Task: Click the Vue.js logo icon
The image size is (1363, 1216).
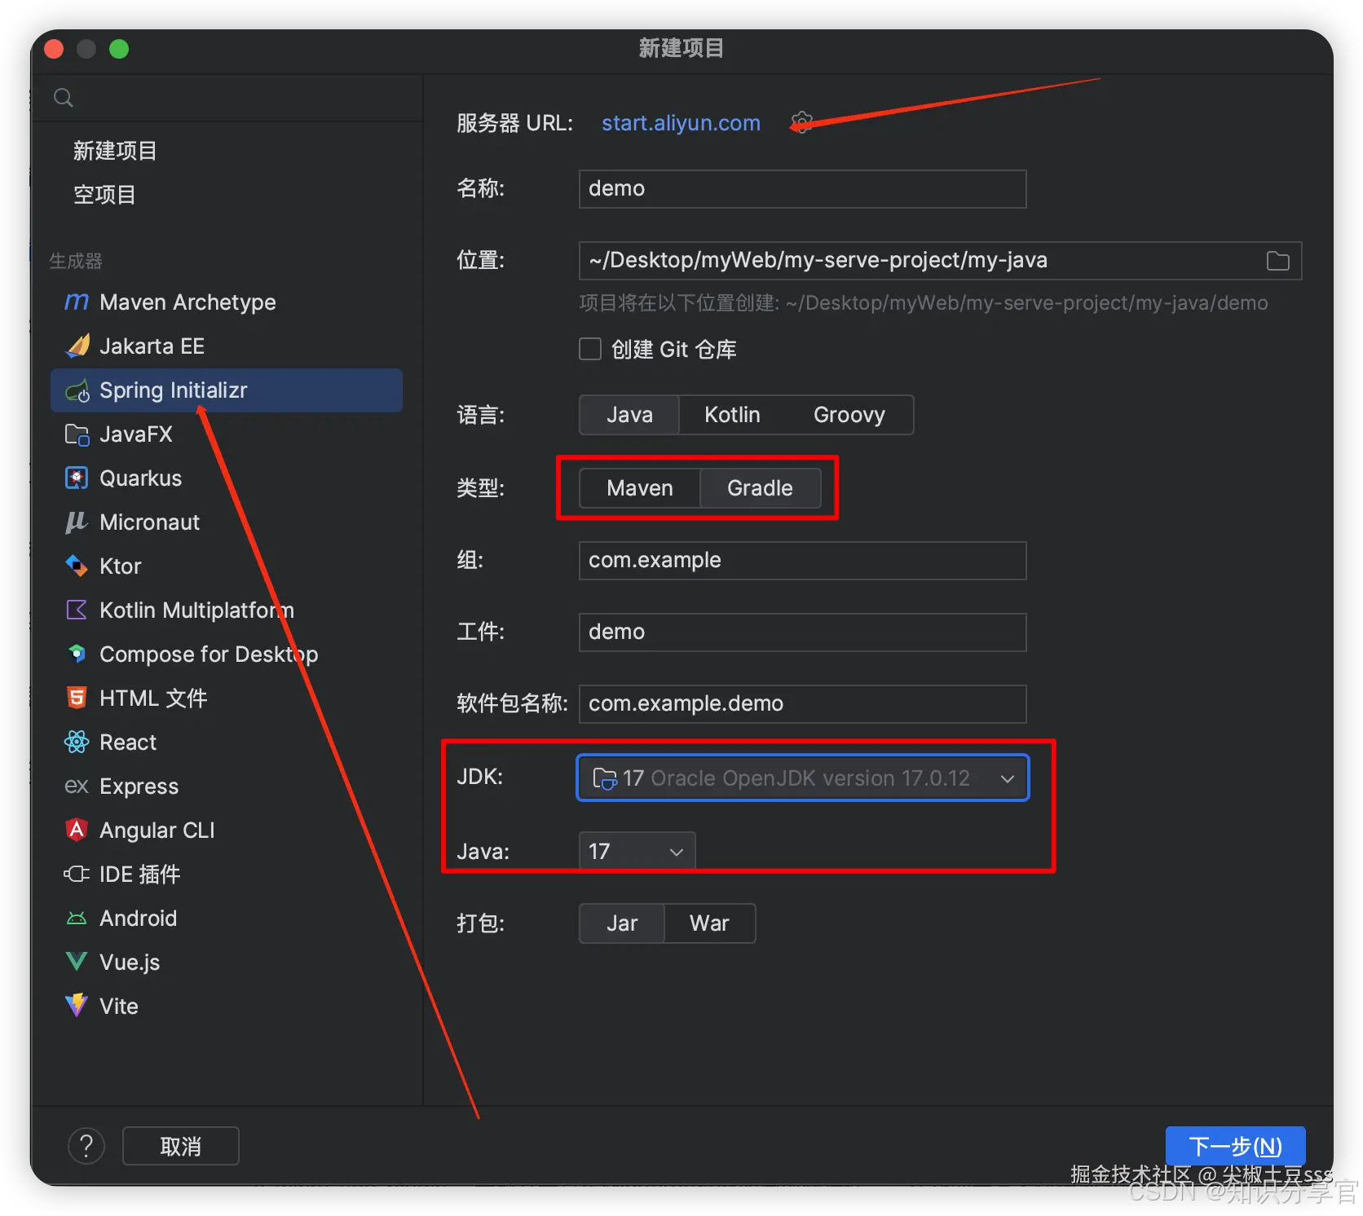Action: pyautogui.click(x=77, y=963)
